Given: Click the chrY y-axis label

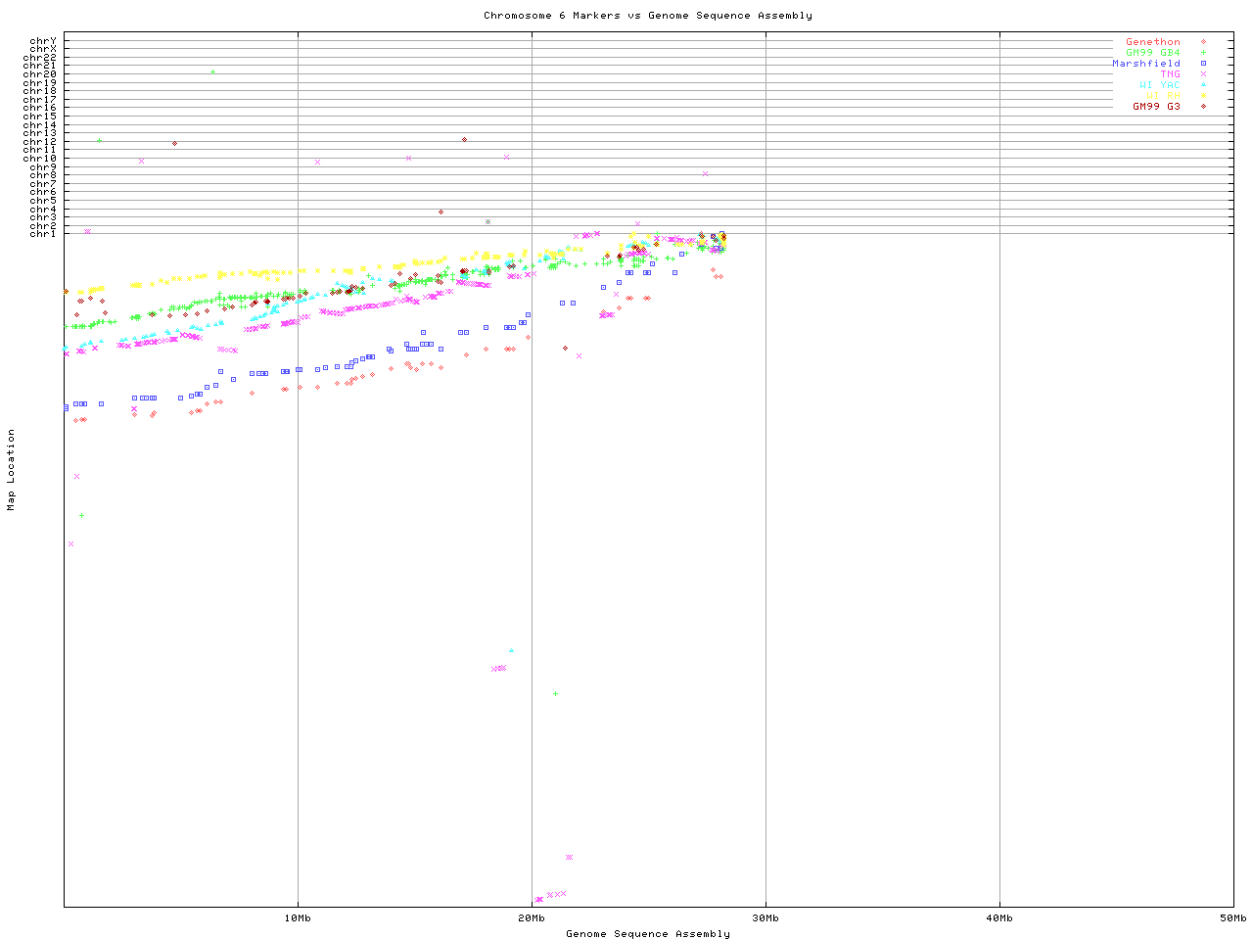Looking at the screenshot, I should pyautogui.click(x=42, y=41).
